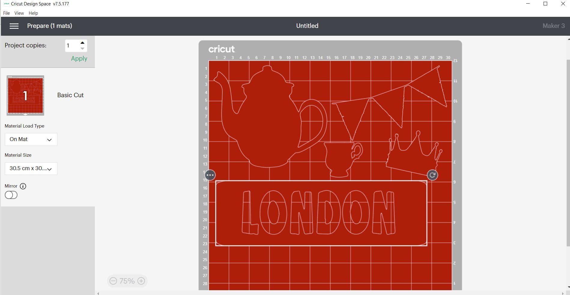
Task: Click the Apply button
Action: point(79,59)
